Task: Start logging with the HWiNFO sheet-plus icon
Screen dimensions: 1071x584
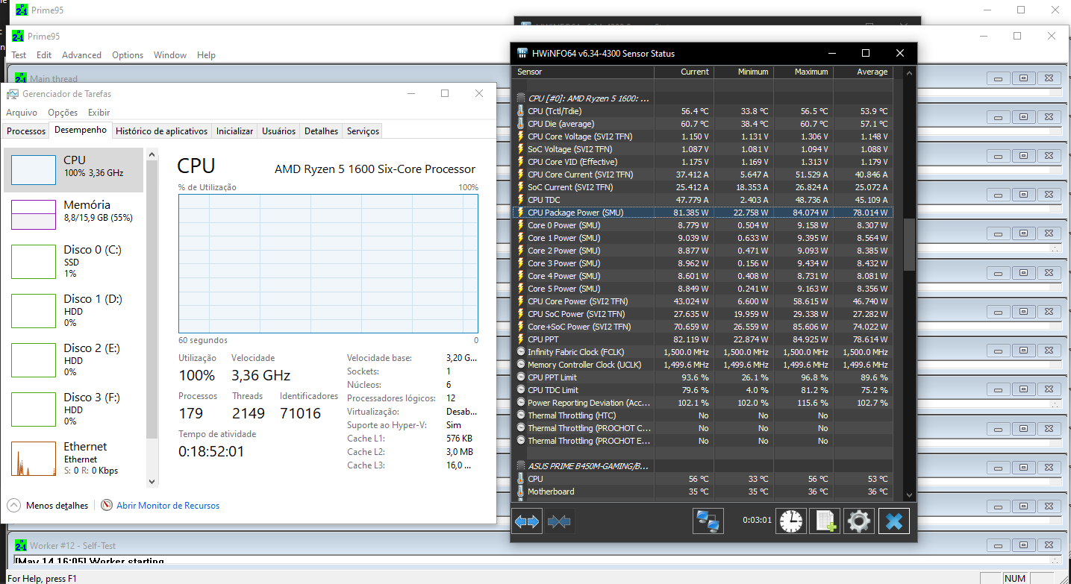Action: pos(825,521)
